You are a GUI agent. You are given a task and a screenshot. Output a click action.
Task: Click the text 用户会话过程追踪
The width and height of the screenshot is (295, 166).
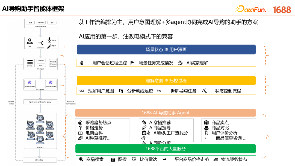coord(110,63)
